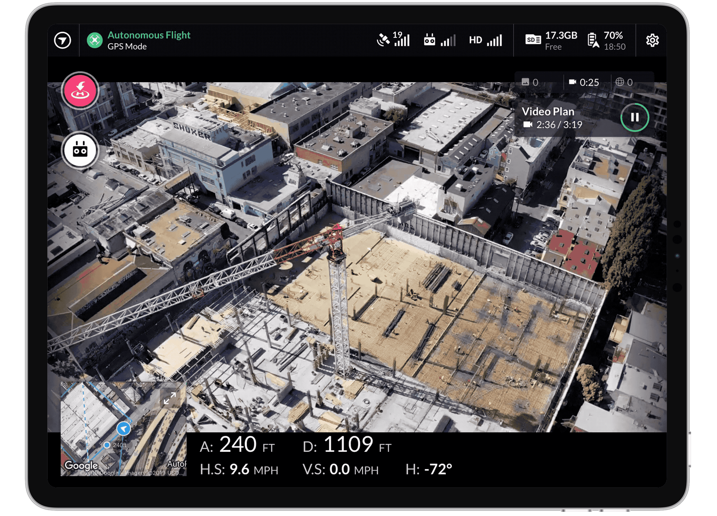This screenshot has width=717, height=516.
Task: Tap the altitude reading 240 FT
Action: (x=237, y=445)
